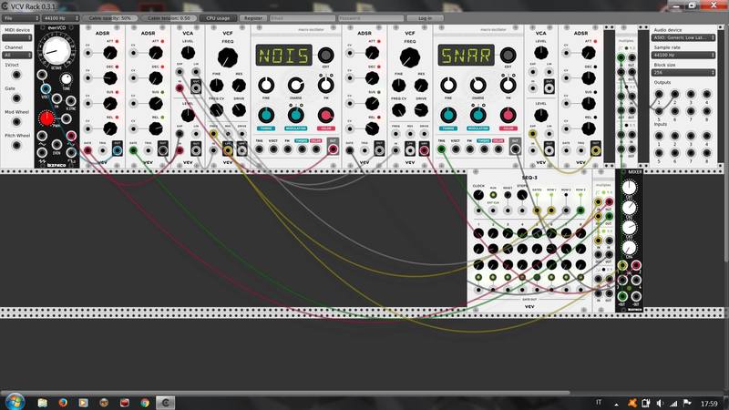The height and width of the screenshot is (410, 729).
Task: Click the FREQ knob on the first VCF
Action: (x=228, y=55)
